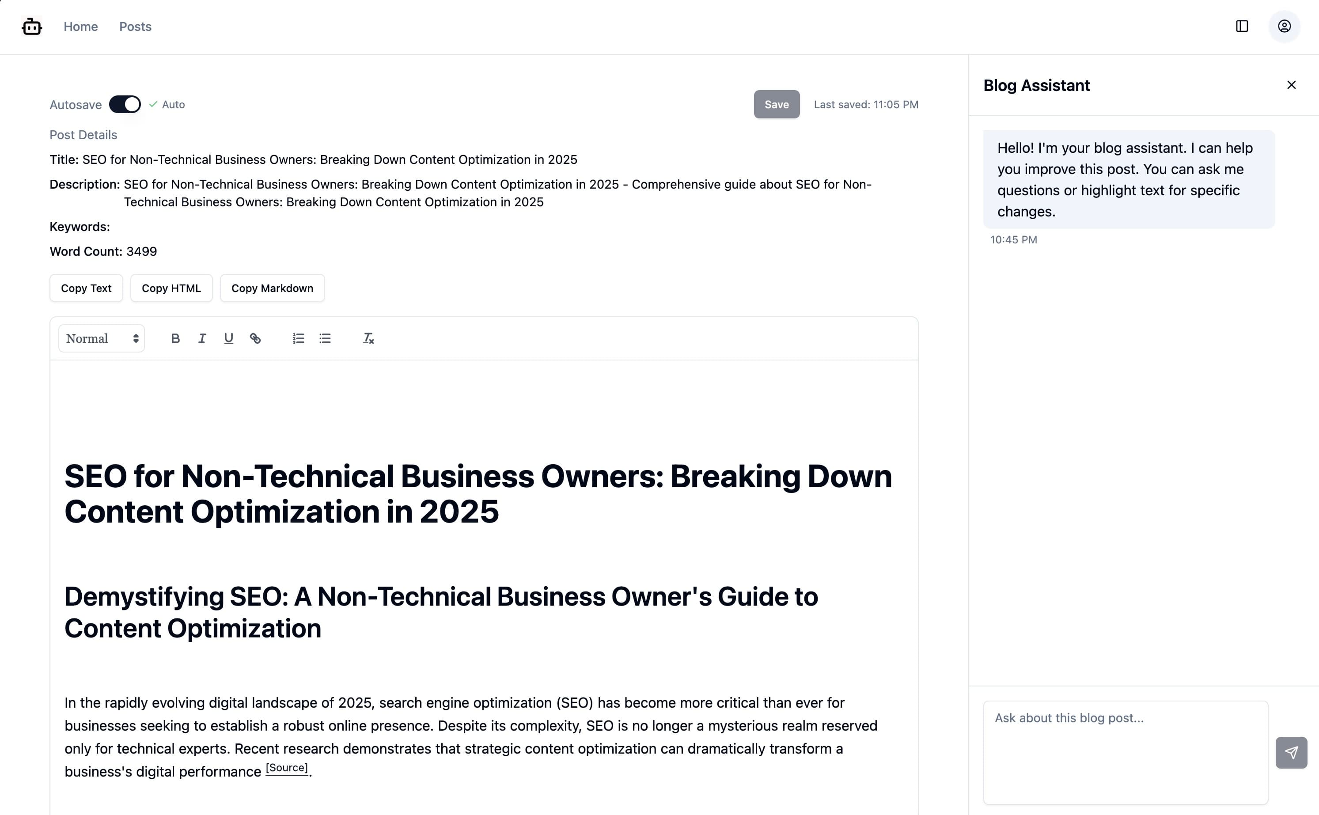The width and height of the screenshot is (1319, 815).
Task: Click the Copy HTML button
Action: pyautogui.click(x=171, y=288)
